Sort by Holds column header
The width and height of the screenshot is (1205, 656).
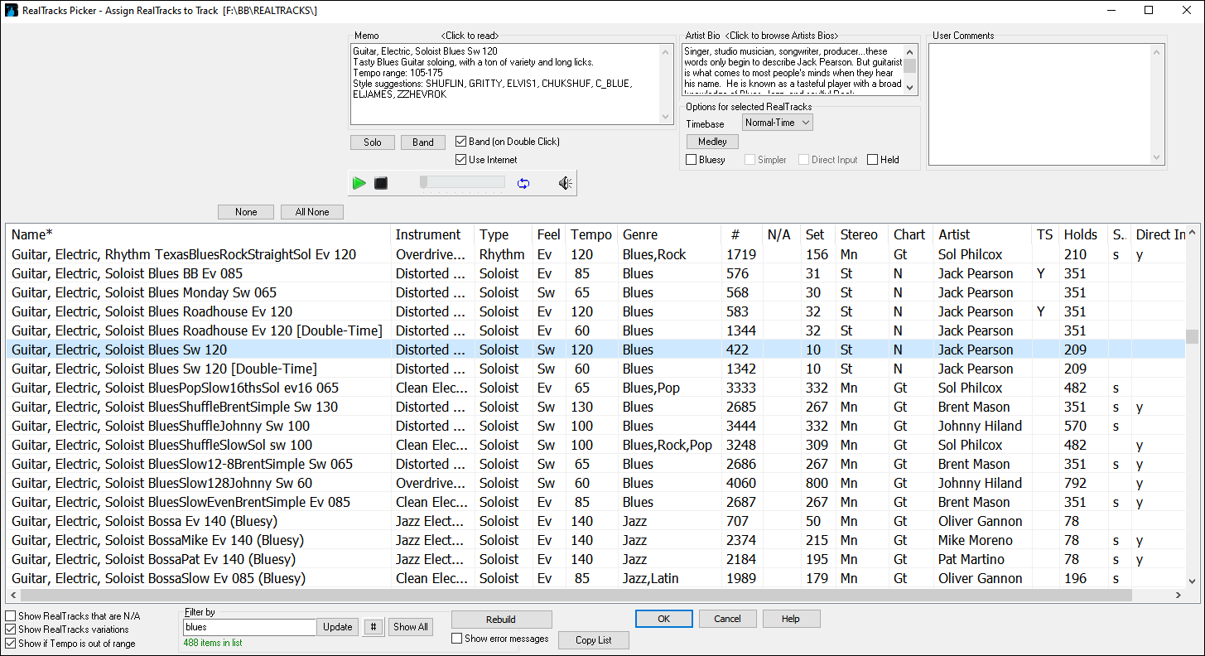1083,234
